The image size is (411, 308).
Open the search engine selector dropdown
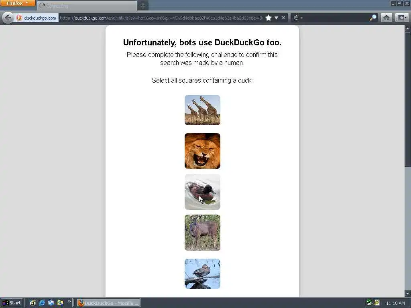click(x=298, y=18)
